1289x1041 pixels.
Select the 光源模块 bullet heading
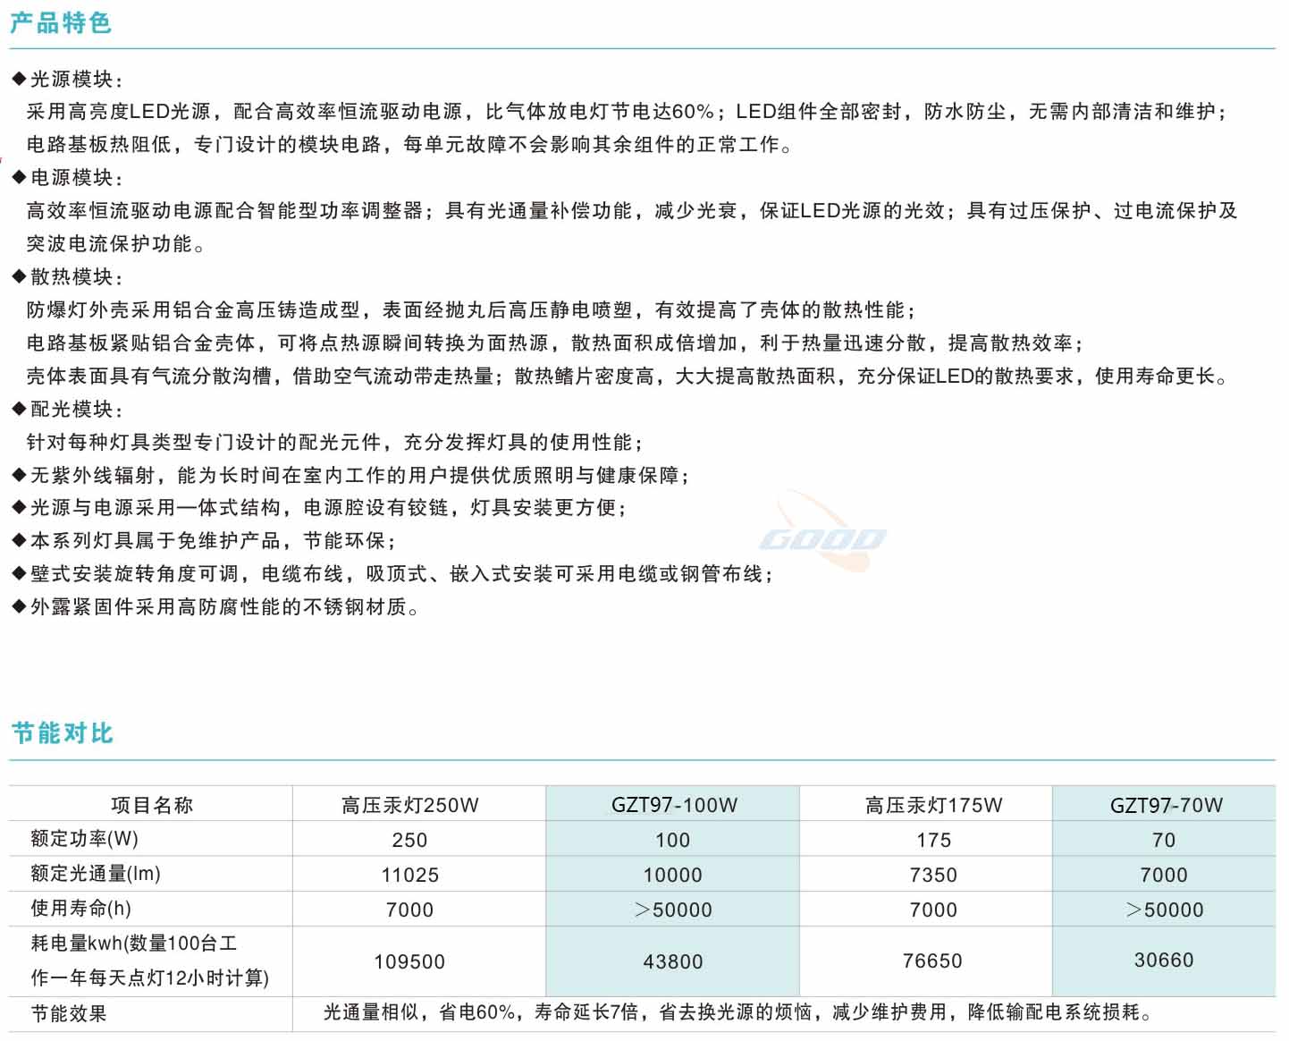[x=68, y=80]
